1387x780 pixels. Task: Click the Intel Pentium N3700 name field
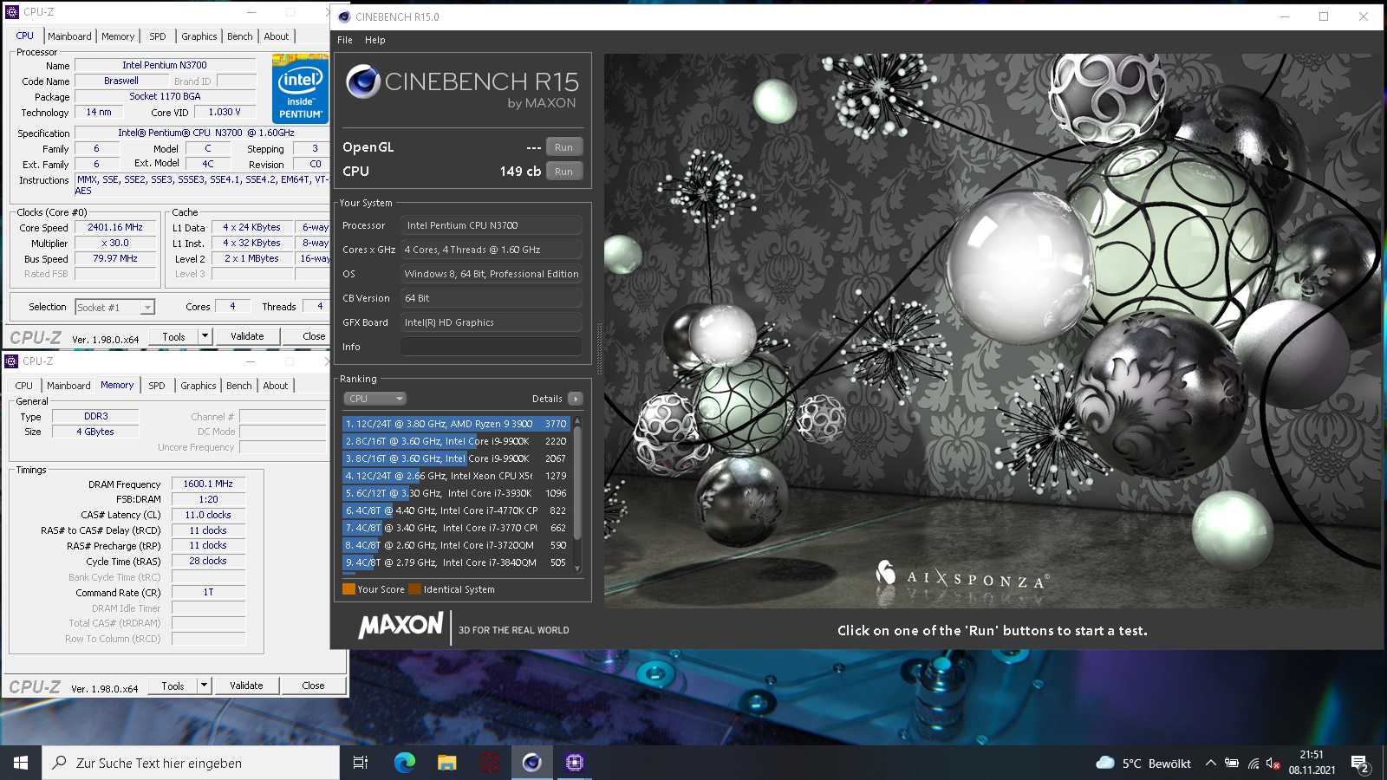[x=165, y=65]
